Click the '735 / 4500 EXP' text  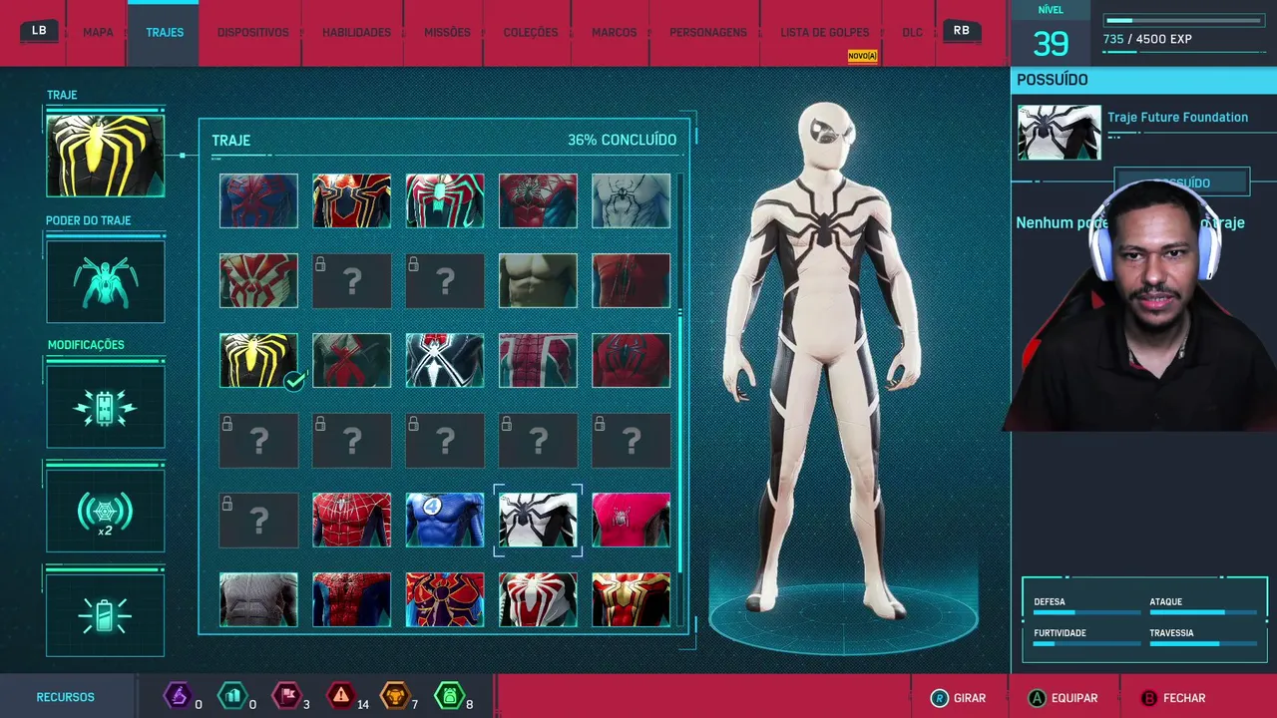1147,40
